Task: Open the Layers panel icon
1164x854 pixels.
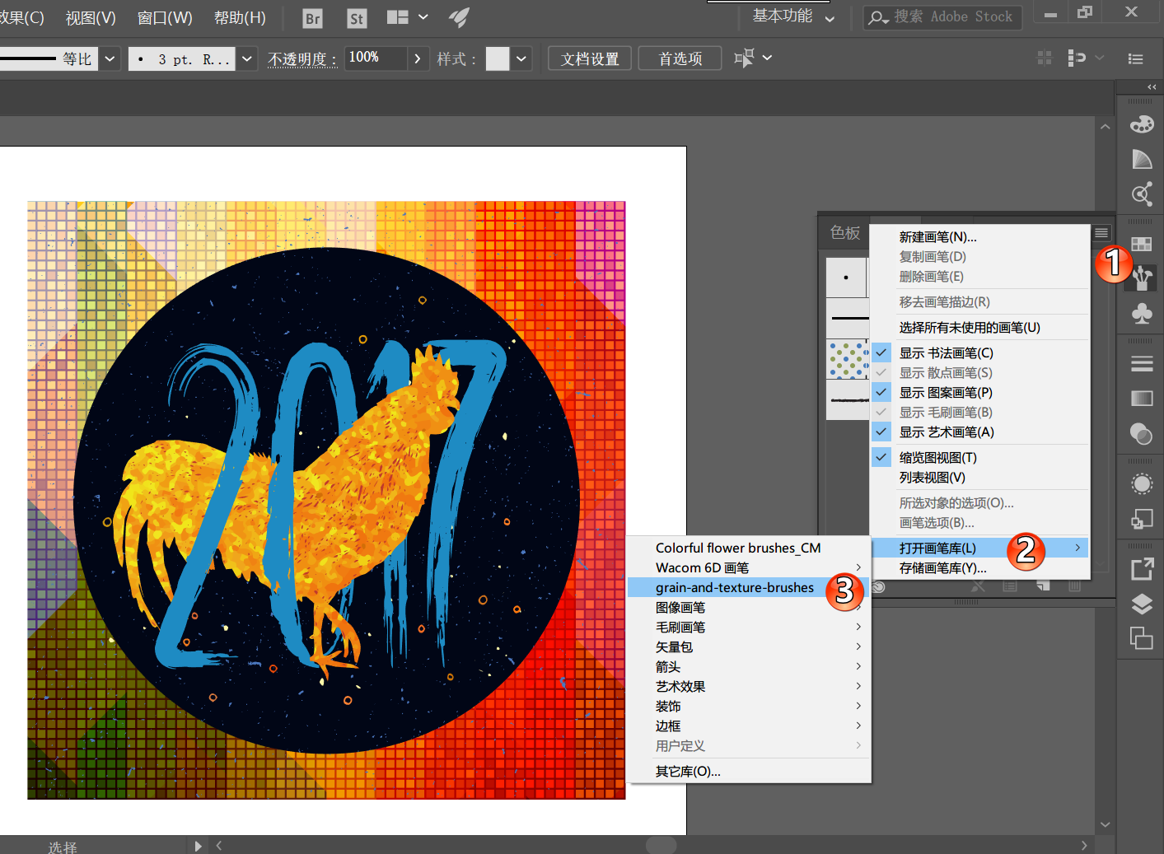Action: pyautogui.click(x=1141, y=604)
